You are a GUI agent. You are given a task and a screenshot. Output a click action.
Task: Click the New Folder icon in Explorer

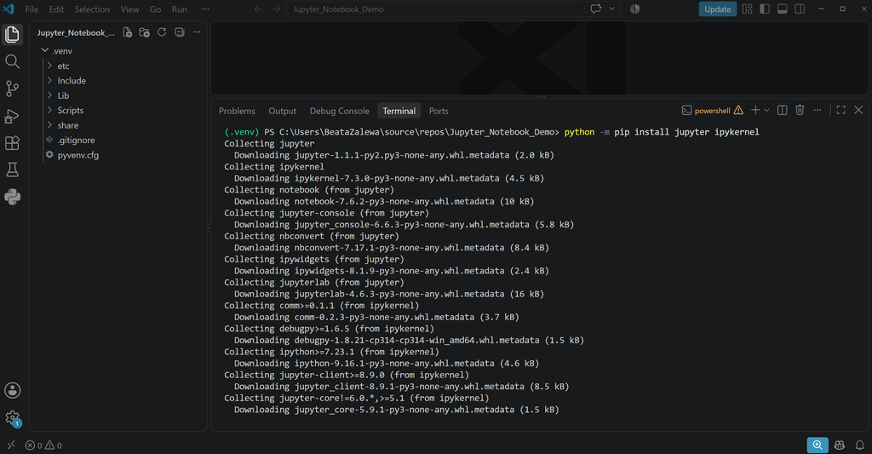pos(145,32)
